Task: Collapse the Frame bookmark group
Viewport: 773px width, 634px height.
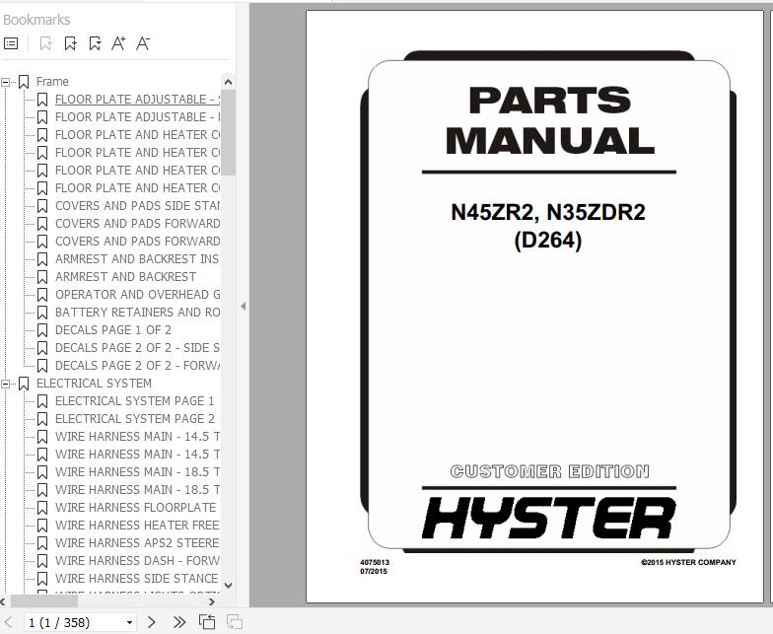Action: [6, 83]
